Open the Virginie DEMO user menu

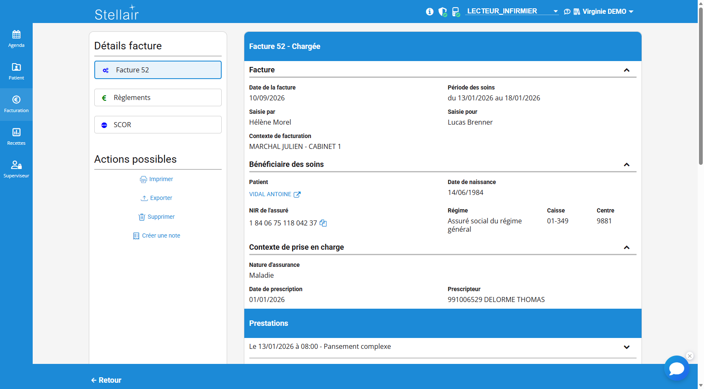pyautogui.click(x=608, y=12)
